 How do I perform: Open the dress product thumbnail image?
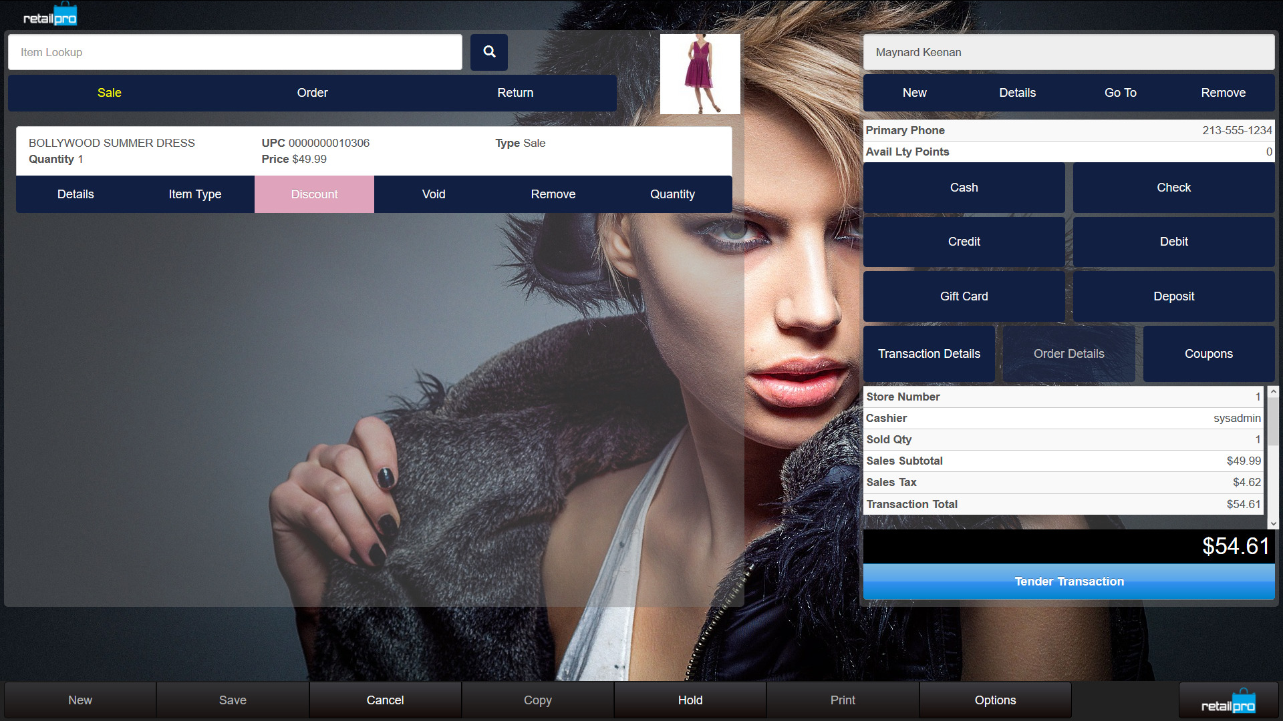pyautogui.click(x=700, y=74)
